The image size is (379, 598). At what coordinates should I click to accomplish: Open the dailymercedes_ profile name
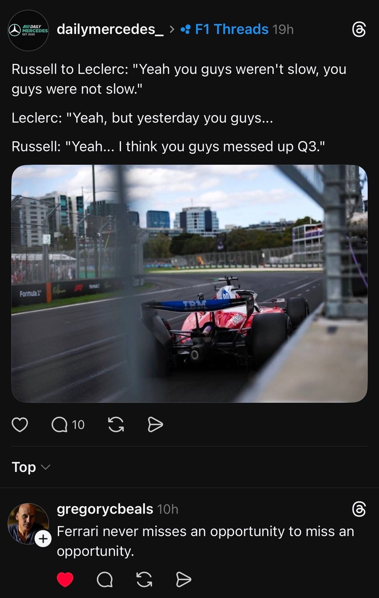110,30
